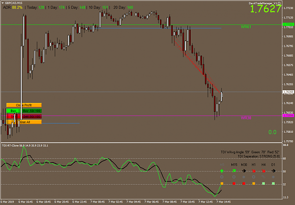Image resolution: width=295 pixels, height=205 pixels.
Task: Click the bright red Sell button
Action: pos(13,117)
